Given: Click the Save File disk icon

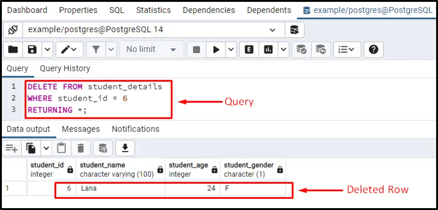Looking at the screenshot, I should pos(32,49).
